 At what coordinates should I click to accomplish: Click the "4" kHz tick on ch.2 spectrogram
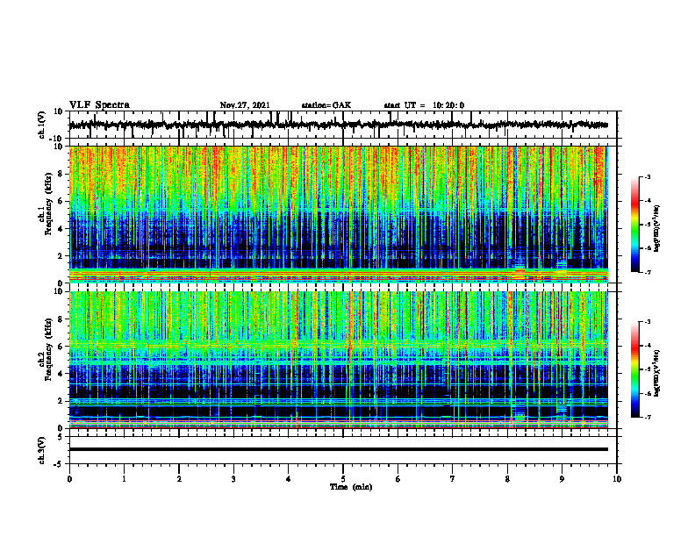[x=61, y=374]
